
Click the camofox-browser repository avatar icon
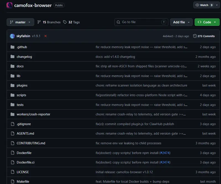point(9,5)
